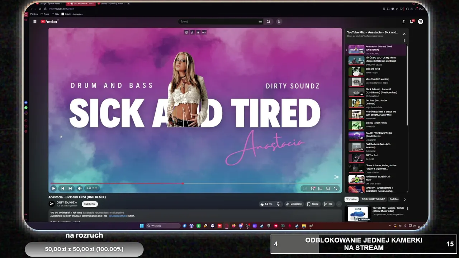Play Till The End by DJ Jan26

[377, 158]
